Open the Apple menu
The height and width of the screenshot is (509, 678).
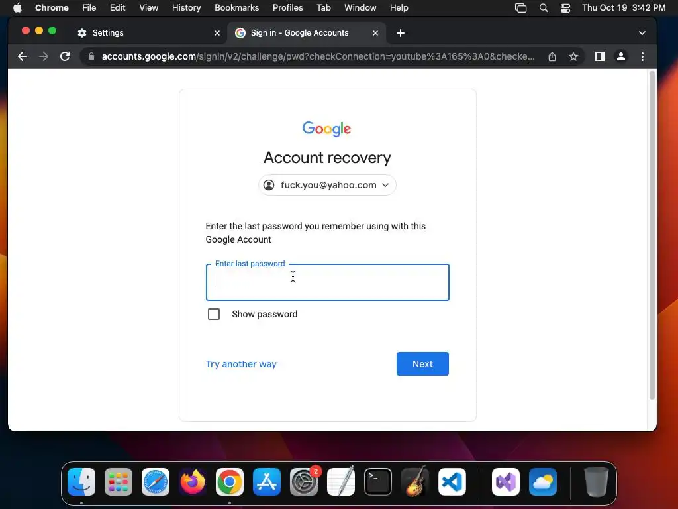pos(17,8)
